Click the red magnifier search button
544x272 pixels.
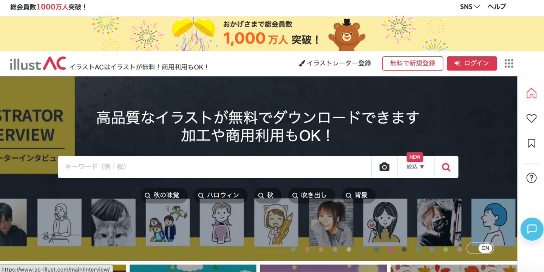[446, 167]
